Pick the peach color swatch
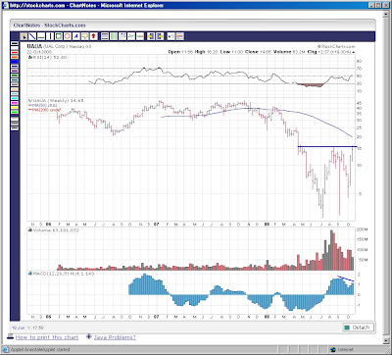 [x=15, y=89]
